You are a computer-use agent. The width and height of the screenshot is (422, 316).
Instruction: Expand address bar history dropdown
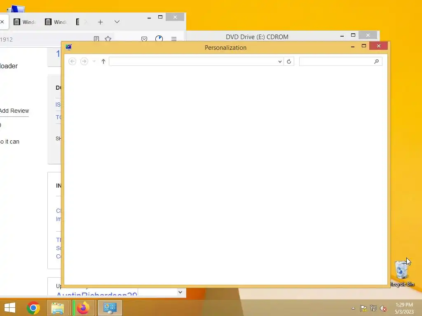click(x=280, y=62)
